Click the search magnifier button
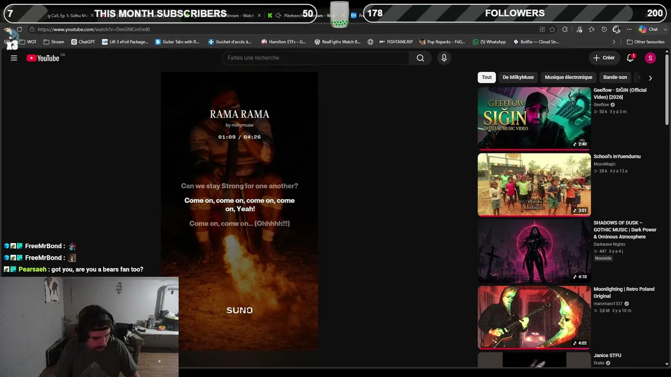 pyautogui.click(x=420, y=58)
